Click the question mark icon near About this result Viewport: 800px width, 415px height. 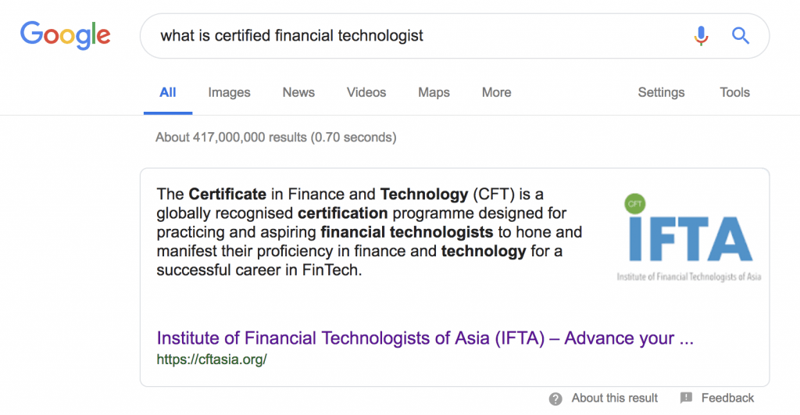click(555, 399)
